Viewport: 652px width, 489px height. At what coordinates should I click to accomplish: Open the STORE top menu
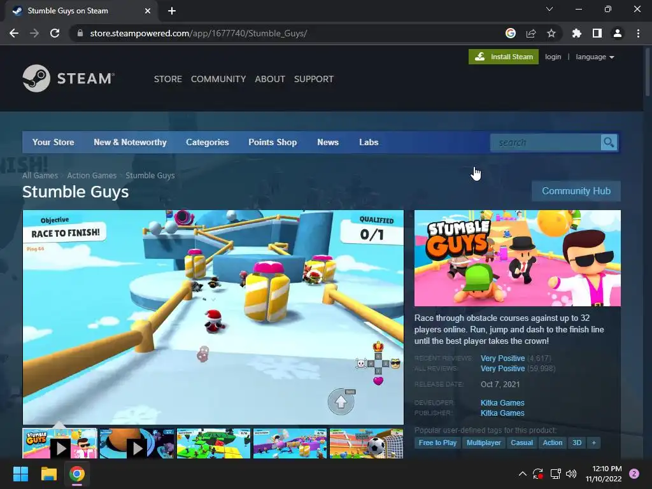168,79
